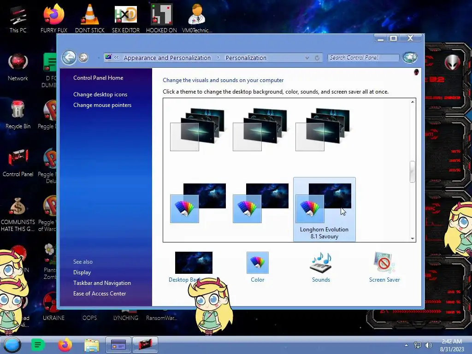This screenshot has width=472, height=354.
Task: Select Longhorn Evolution 8.1 Savoury theme
Action: (x=324, y=209)
